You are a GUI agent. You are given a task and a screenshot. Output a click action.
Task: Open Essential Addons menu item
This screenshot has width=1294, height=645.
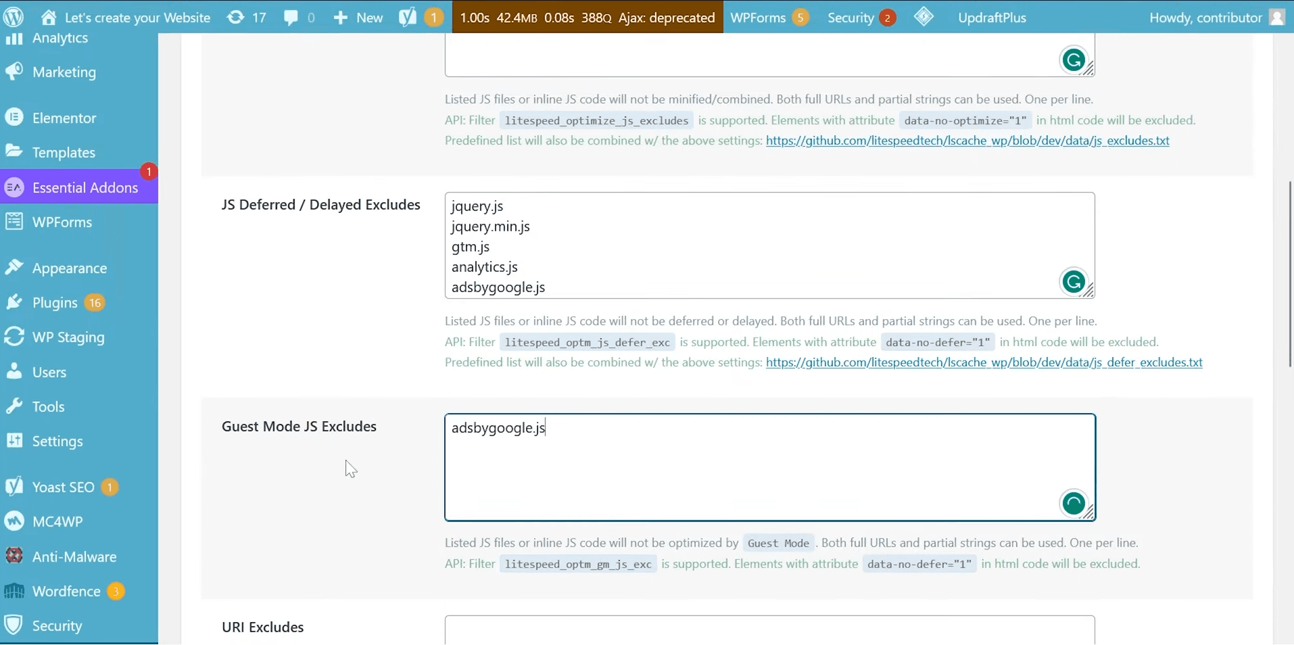point(79,187)
